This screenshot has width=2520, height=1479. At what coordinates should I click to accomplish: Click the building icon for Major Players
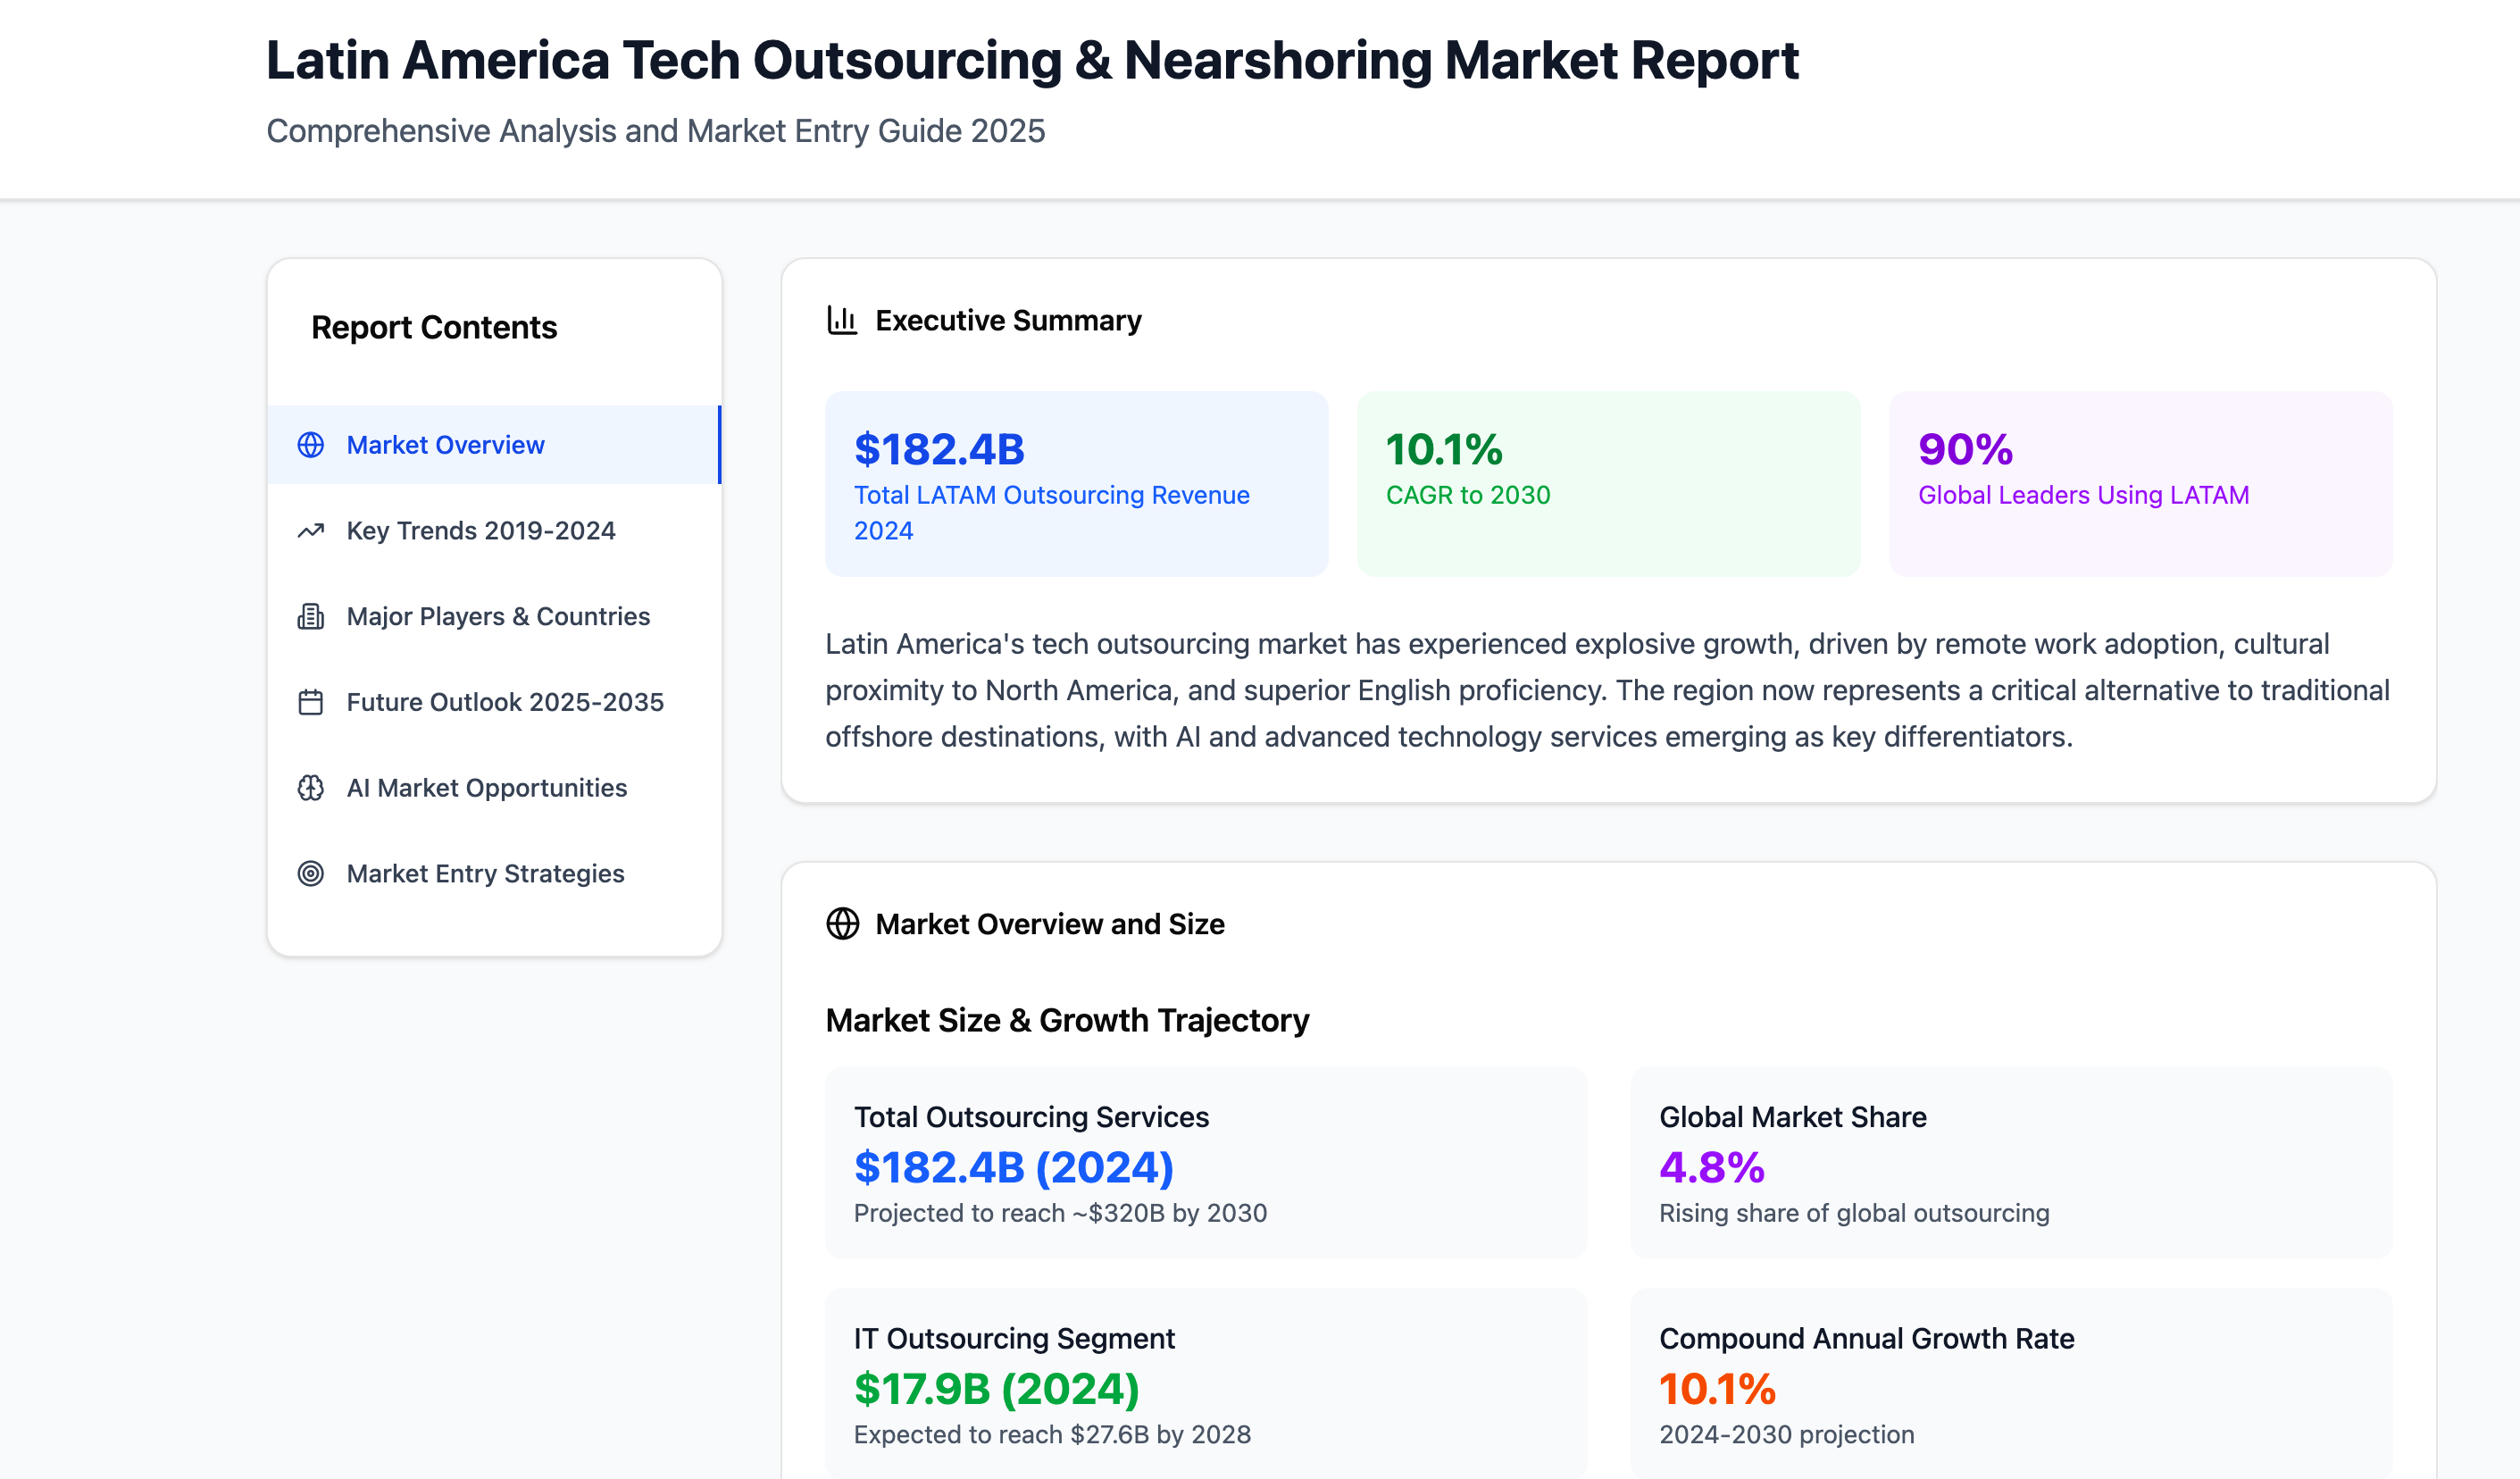pos(311,617)
